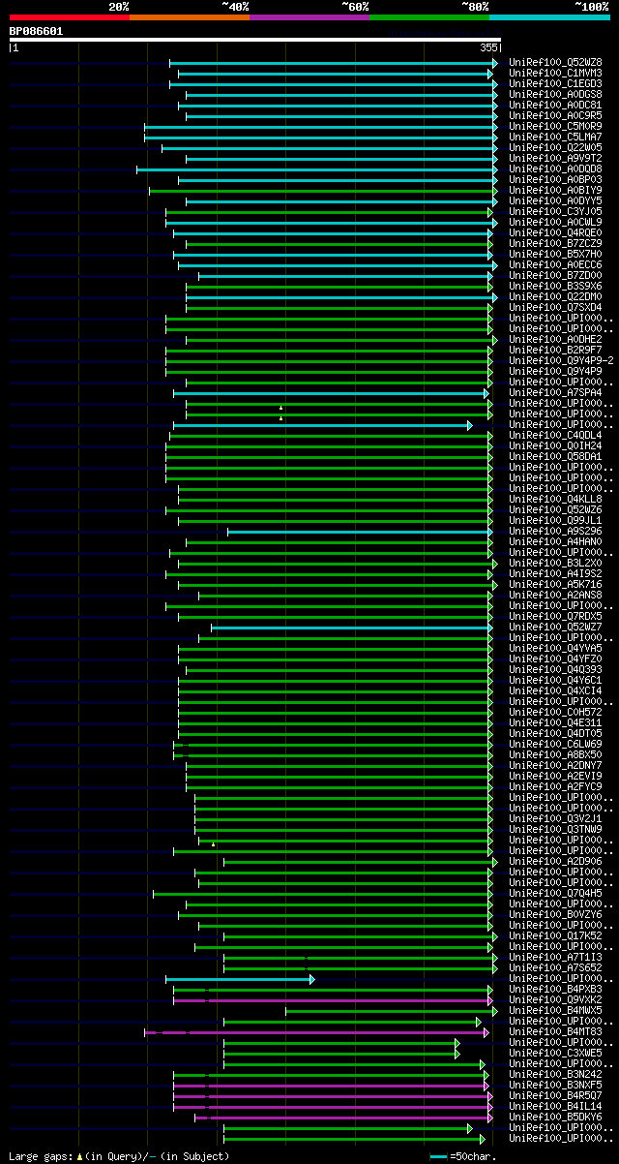Open hit UniRef100_A0DC81
Viewport: 619px width, 1164px height.
point(555,105)
